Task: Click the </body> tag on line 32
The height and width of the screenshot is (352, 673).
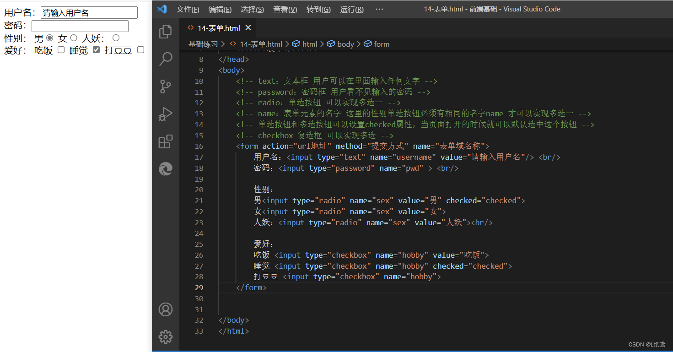Action: pyautogui.click(x=234, y=320)
